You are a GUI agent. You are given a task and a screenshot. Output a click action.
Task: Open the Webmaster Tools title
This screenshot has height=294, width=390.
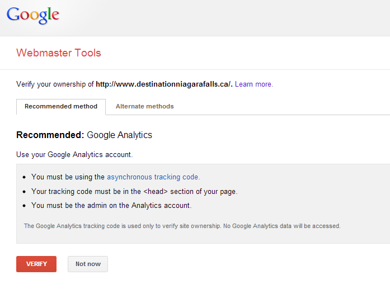[x=59, y=53]
